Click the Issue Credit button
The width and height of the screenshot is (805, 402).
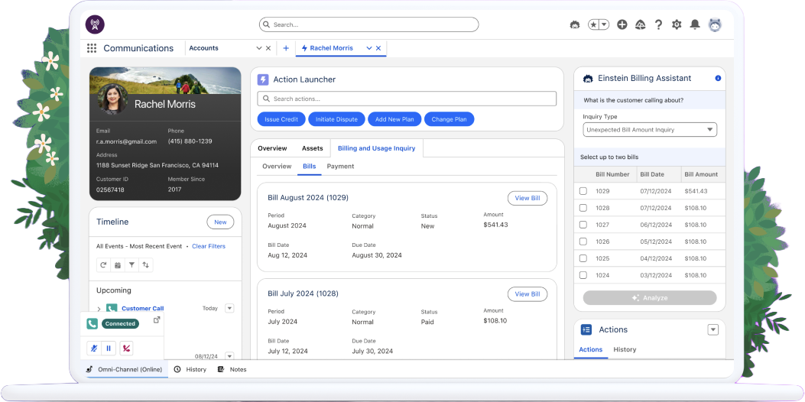[281, 119]
